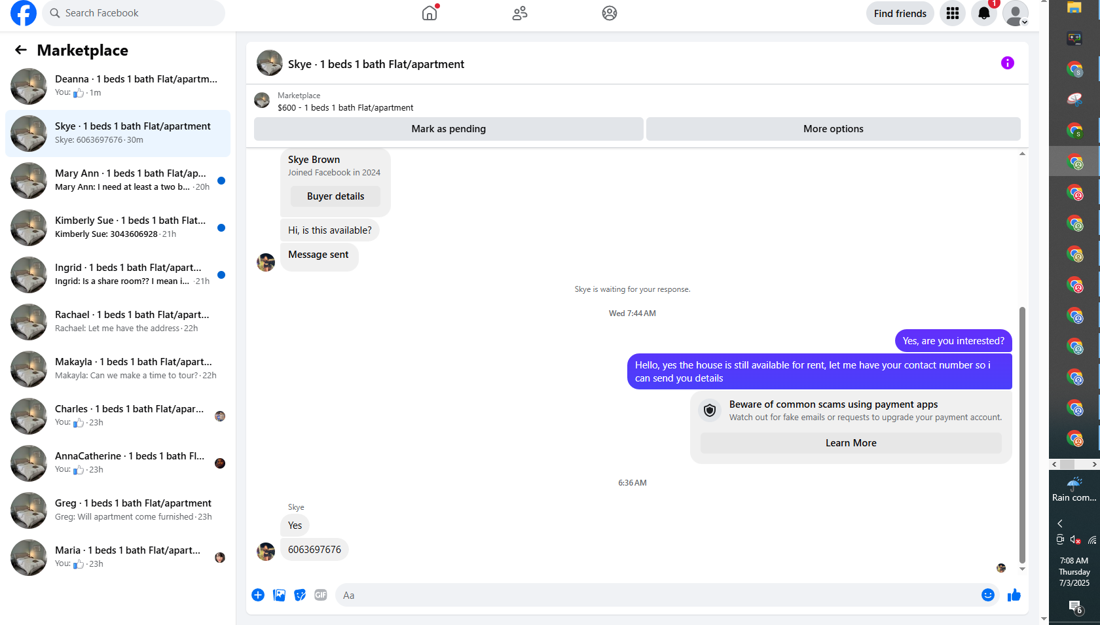
Task: Click the listing thumbnail beside $600 listing
Action: (x=262, y=100)
